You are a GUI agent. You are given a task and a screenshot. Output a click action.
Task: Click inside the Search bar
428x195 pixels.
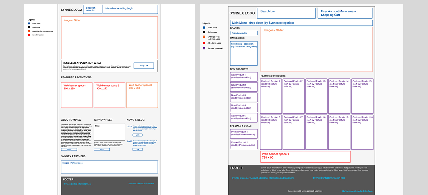click(x=286, y=13)
